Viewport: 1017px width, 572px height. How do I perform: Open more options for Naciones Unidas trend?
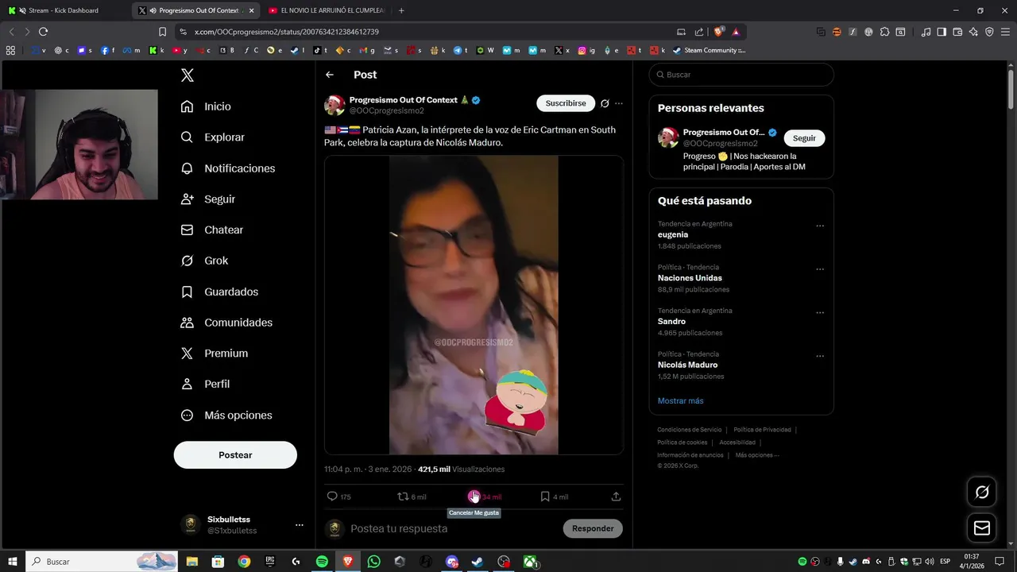tap(820, 269)
